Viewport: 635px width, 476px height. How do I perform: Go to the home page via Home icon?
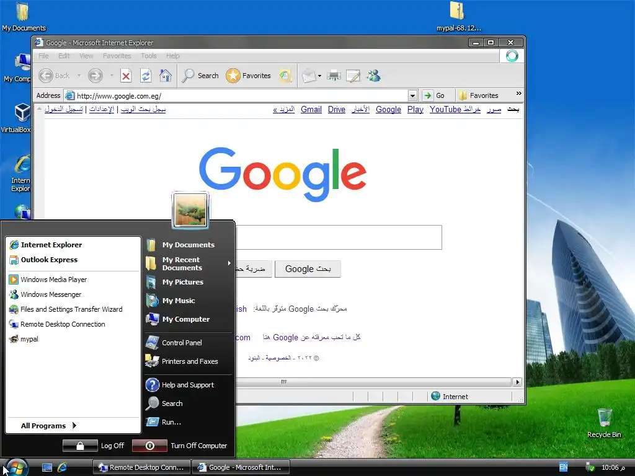165,76
